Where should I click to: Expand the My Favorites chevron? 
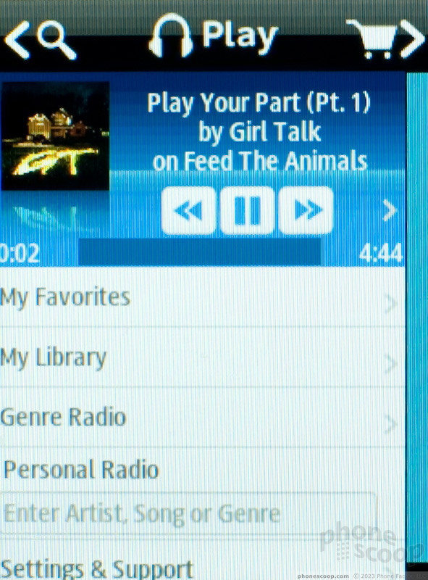[391, 303]
